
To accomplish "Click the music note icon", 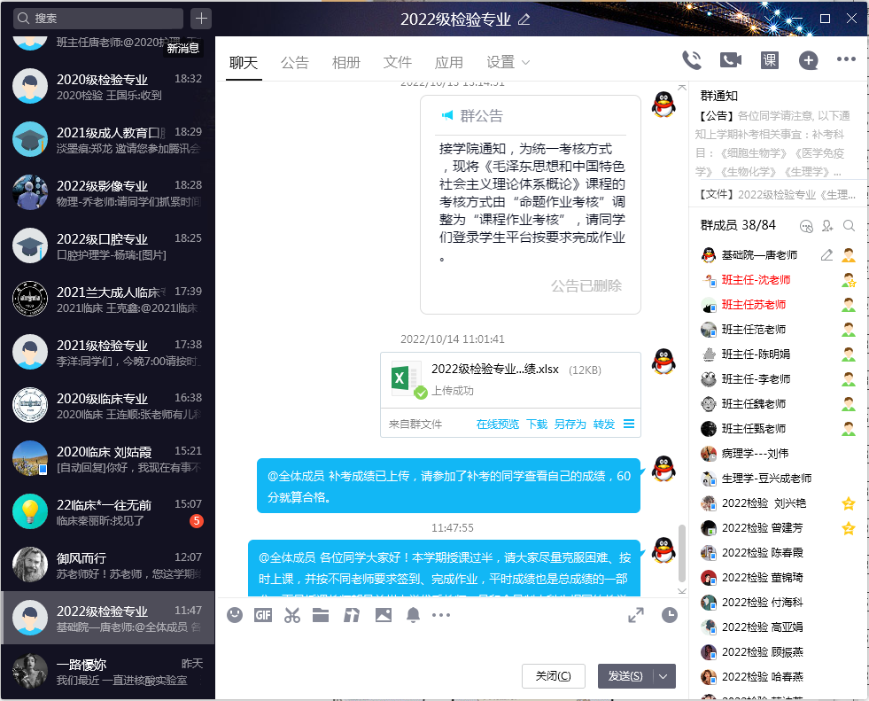I will pyautogui.click(x=352, y=614).
